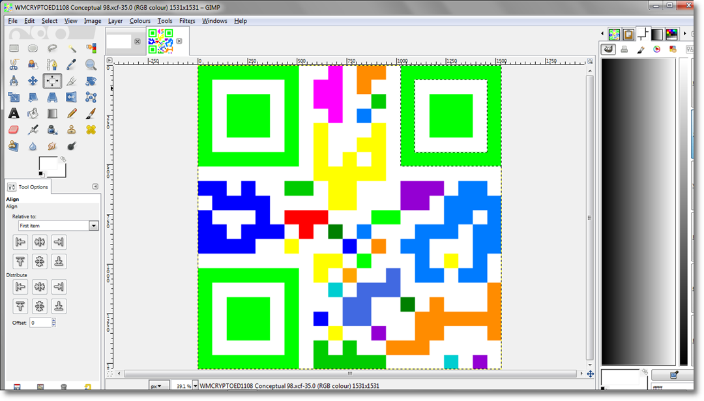Image resolution: width=704 pixels, height=401 pixels.
Task: Select the Smudge finger tool
Action: [52, 146]
